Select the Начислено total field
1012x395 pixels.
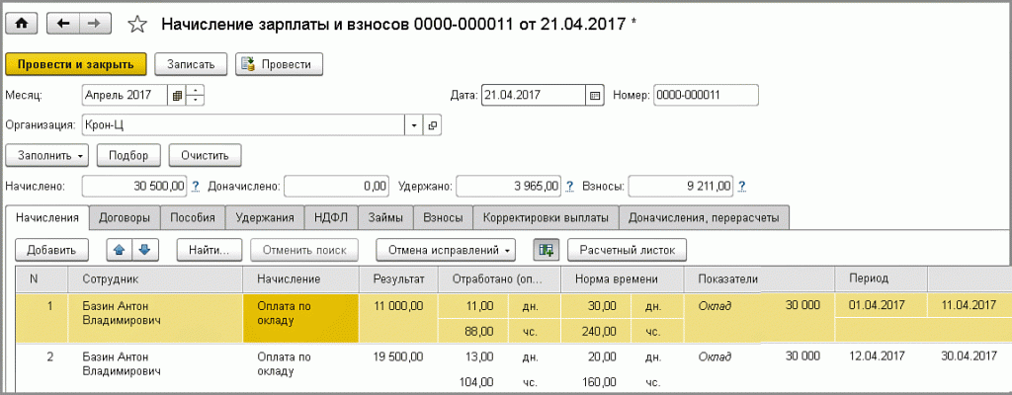coord(134,187)
